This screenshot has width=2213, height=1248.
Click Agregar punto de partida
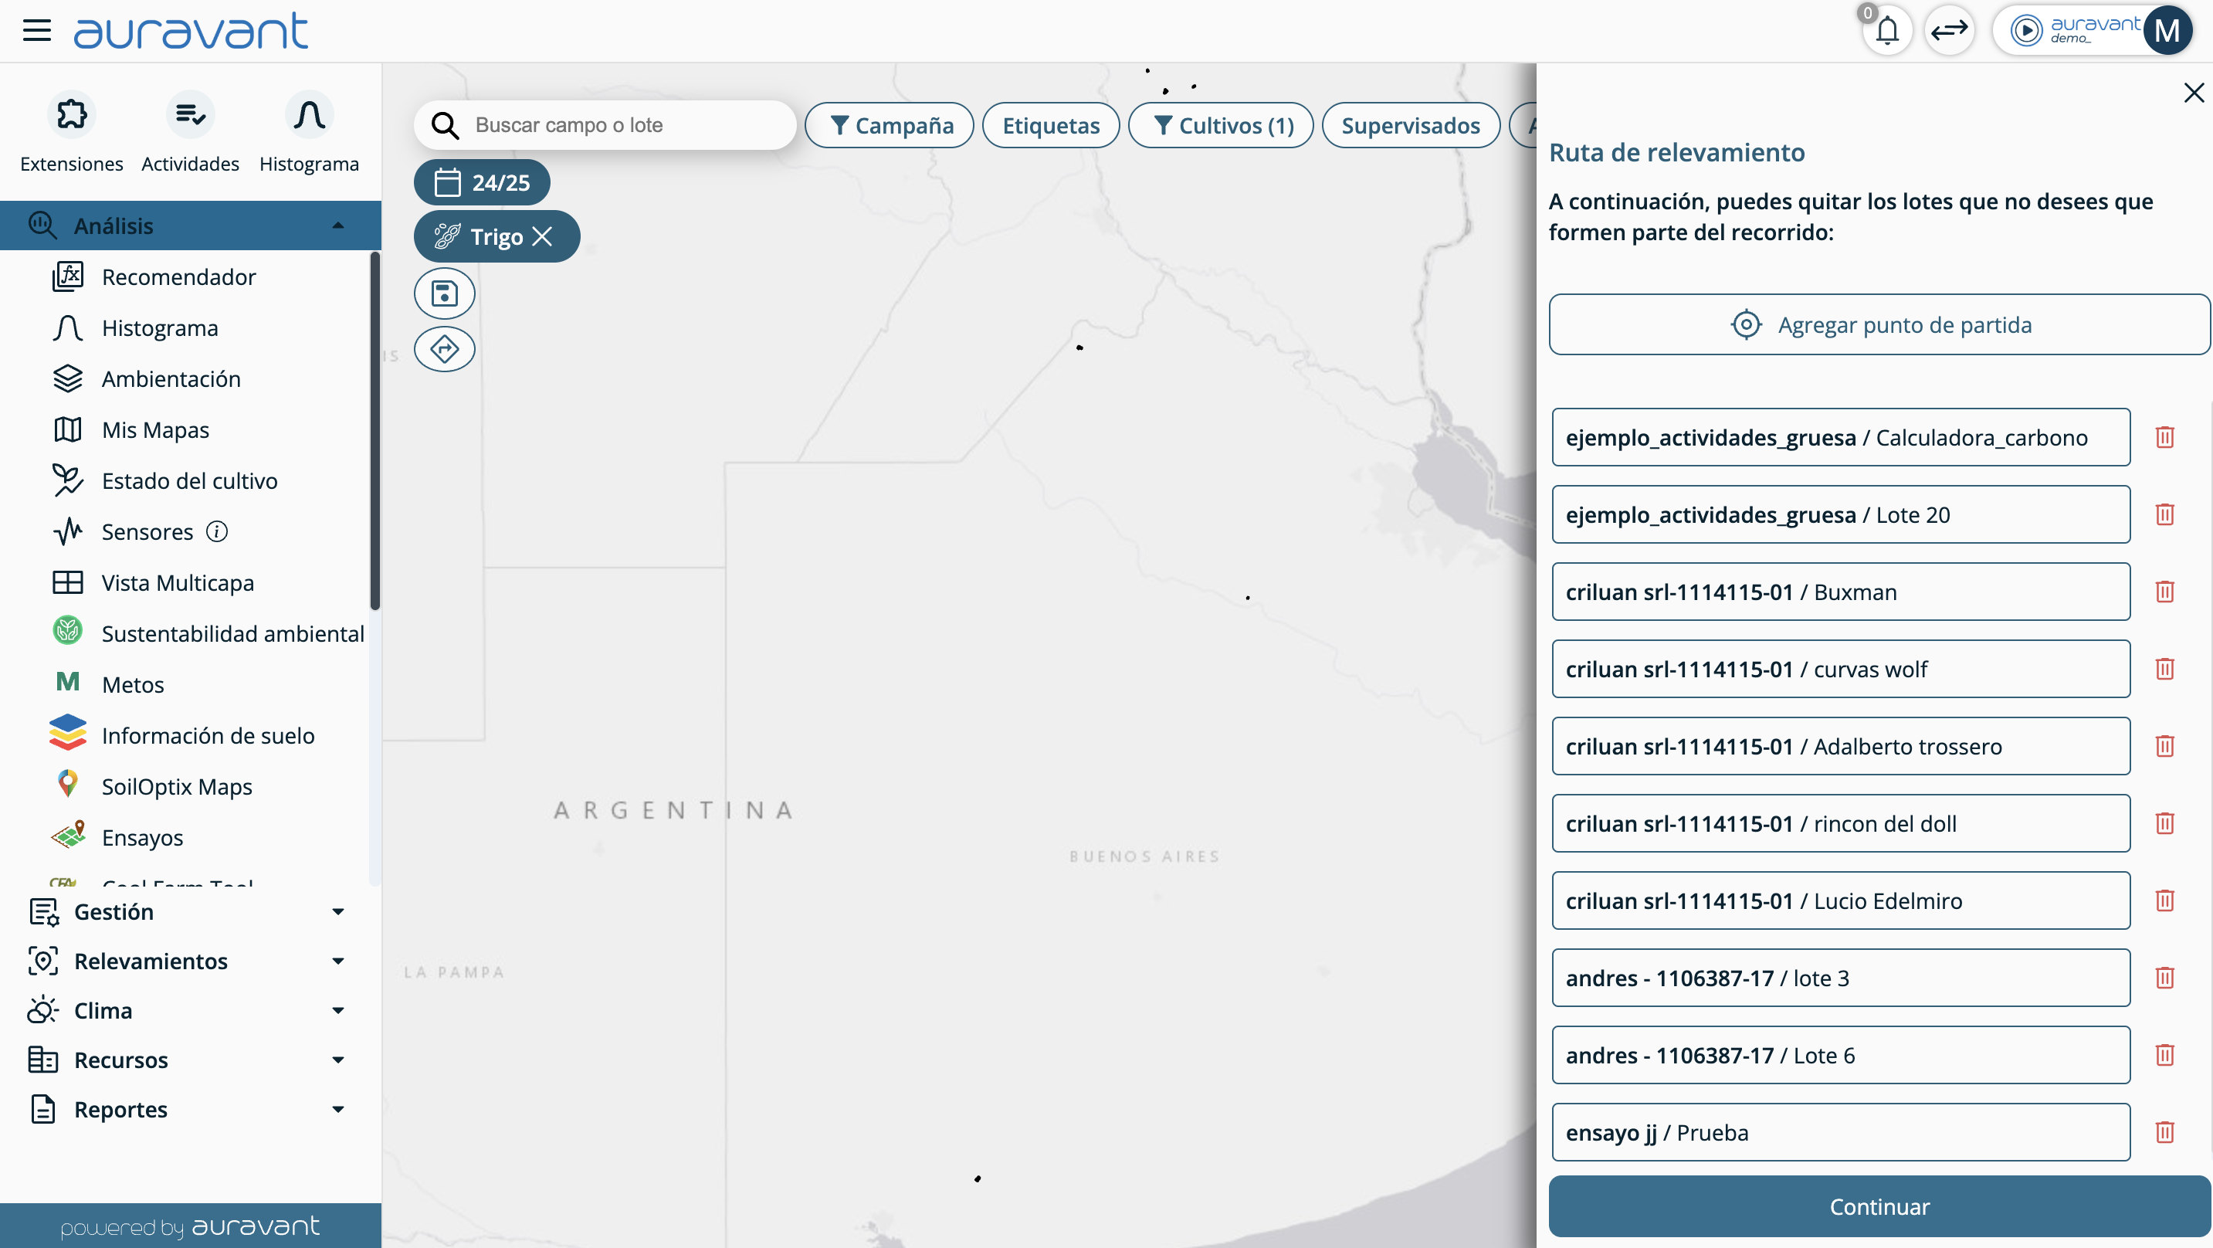click(x=1879, y=325)
